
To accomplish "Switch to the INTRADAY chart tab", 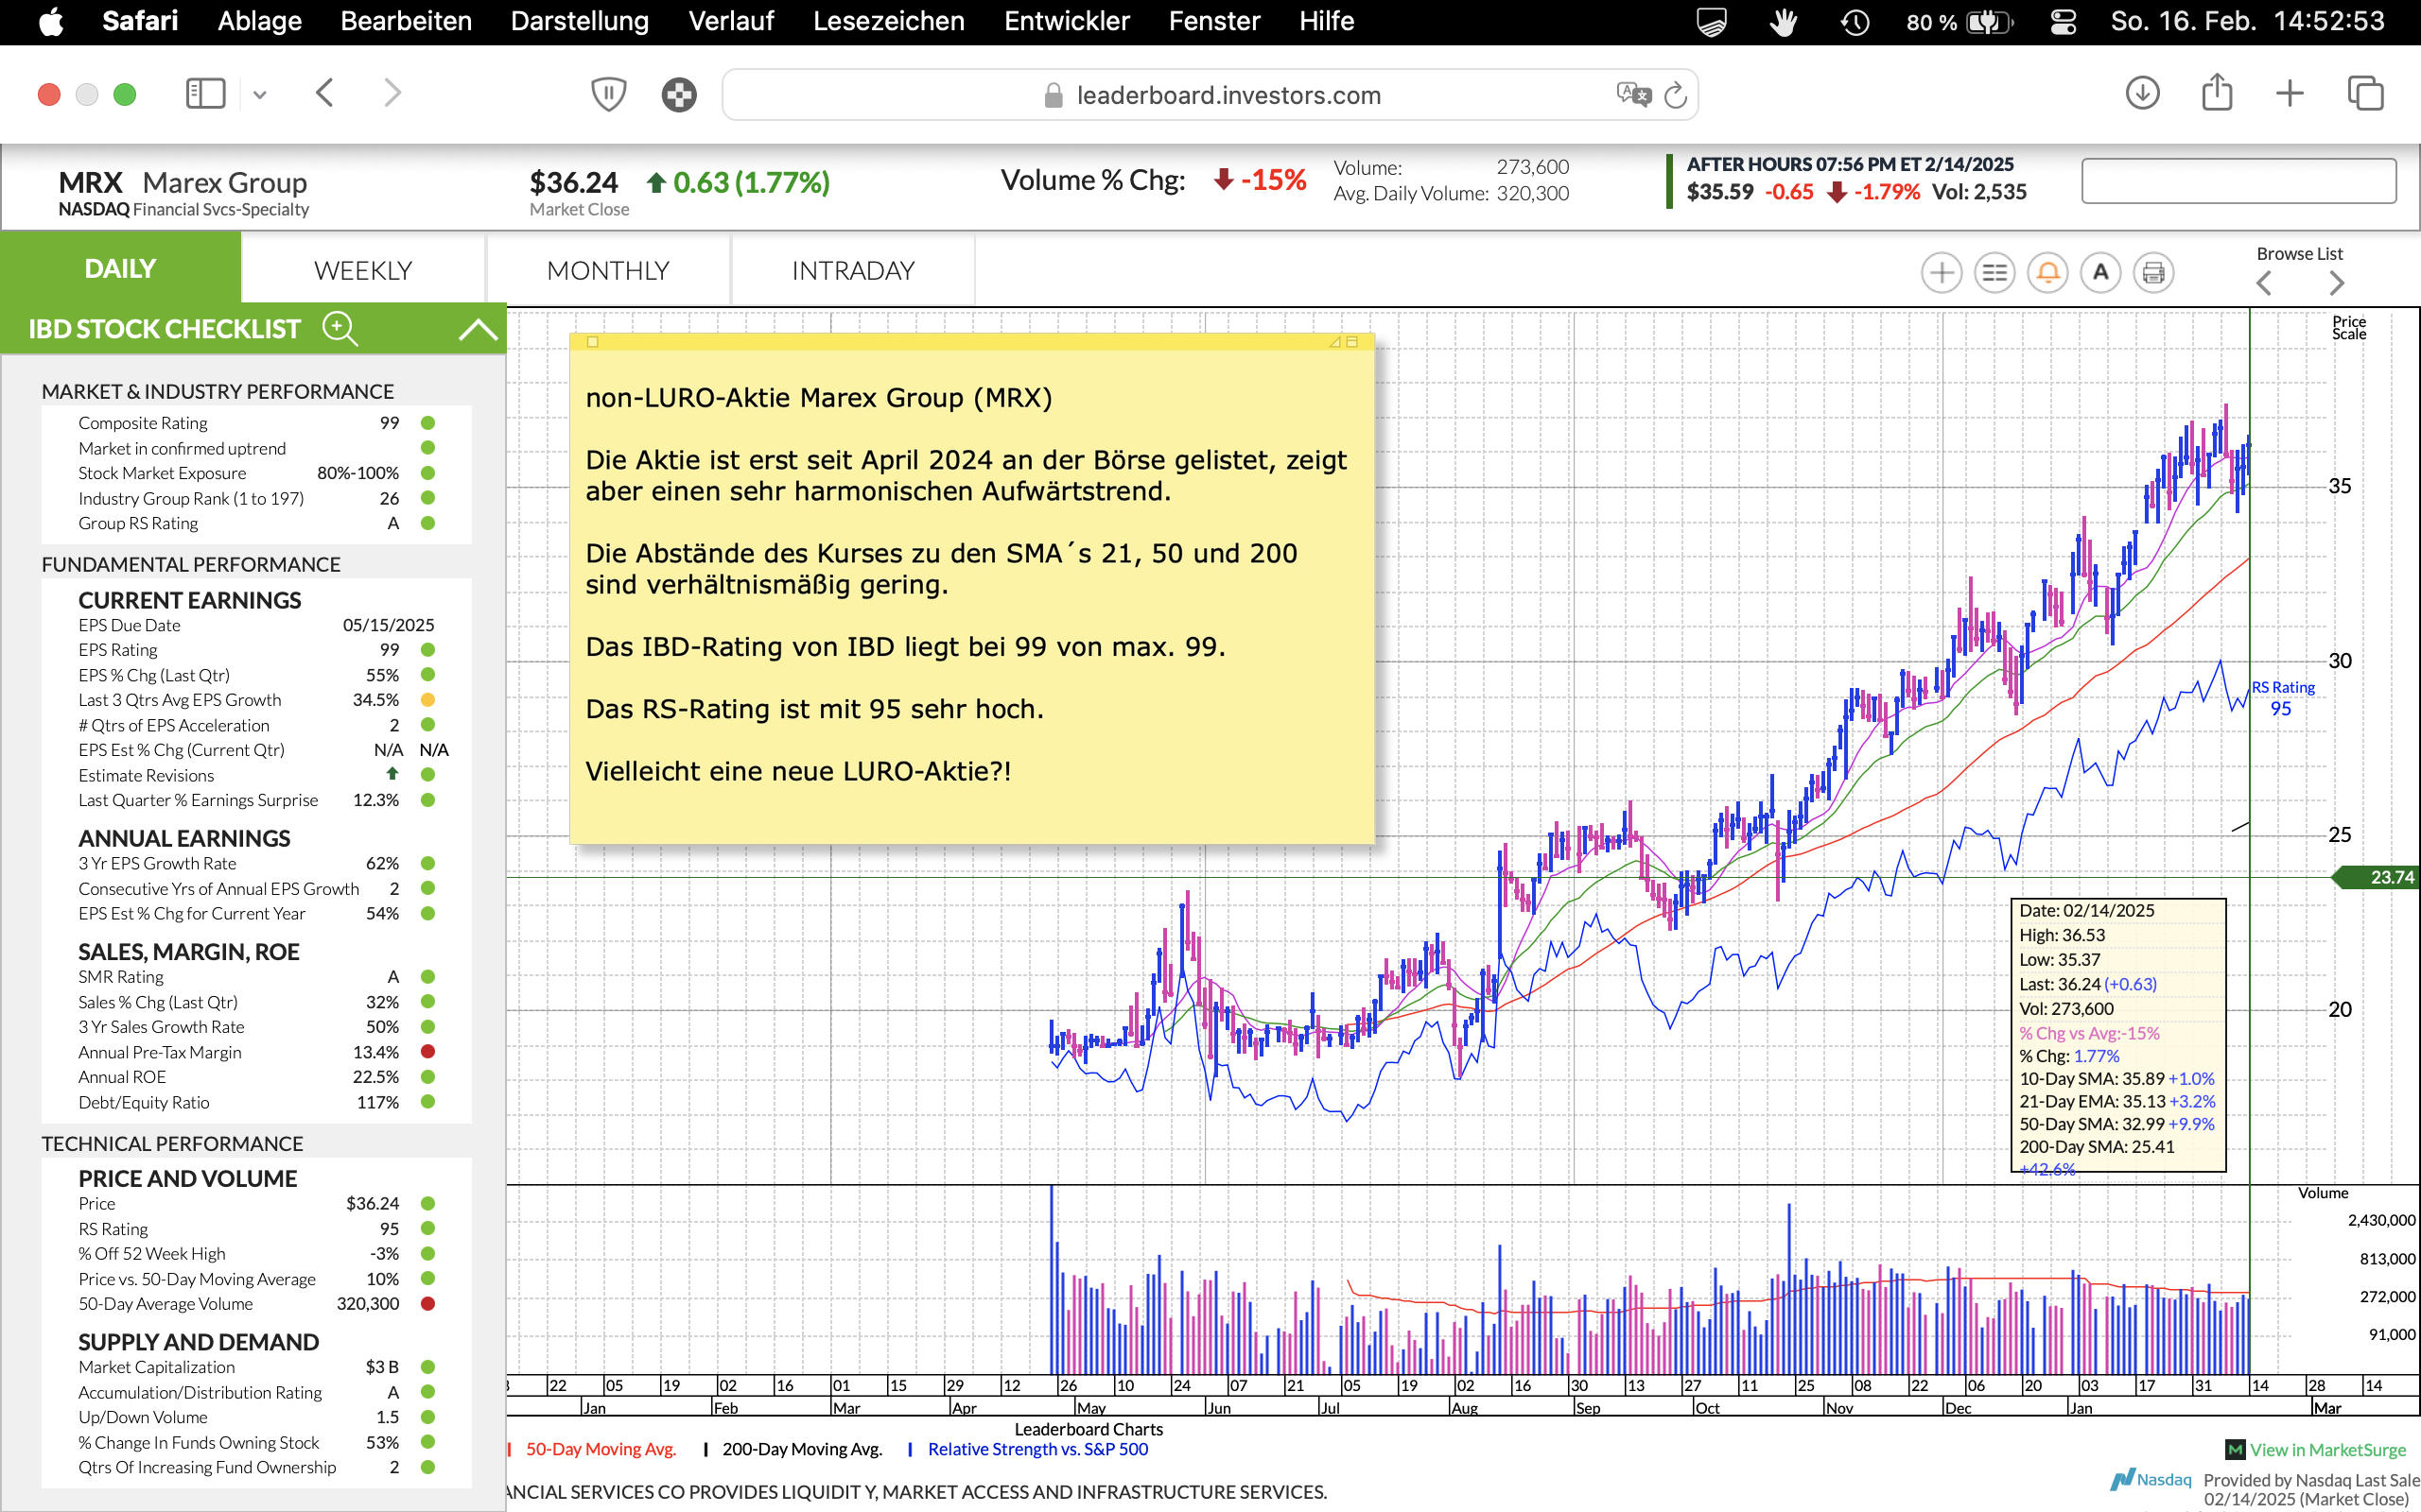I will [852, 270].
